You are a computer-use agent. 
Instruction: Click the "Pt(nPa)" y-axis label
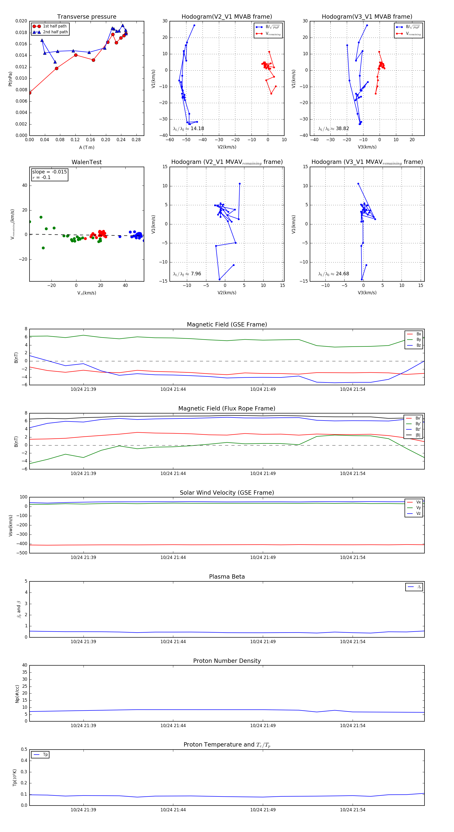tap(10, 78)
